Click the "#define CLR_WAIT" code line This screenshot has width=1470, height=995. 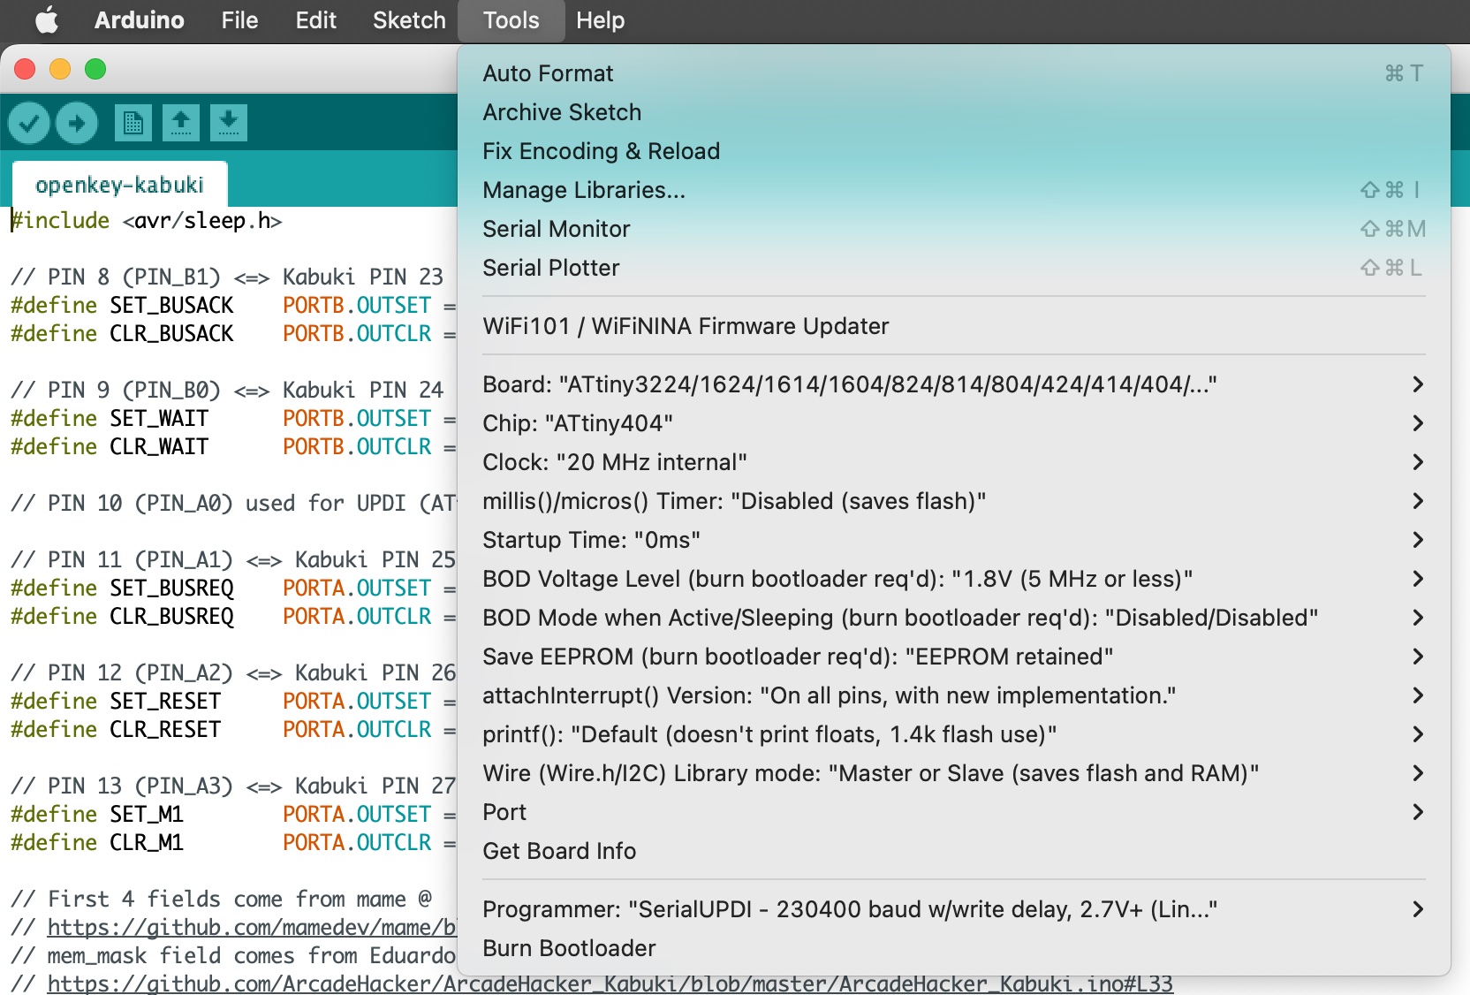click(x=233, y=446)
